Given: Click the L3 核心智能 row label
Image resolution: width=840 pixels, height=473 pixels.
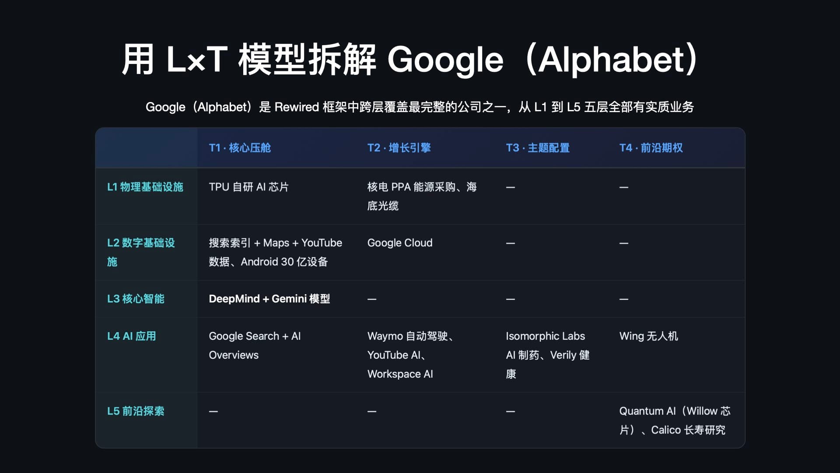Looking at the screenshot, I should [136, 299].
